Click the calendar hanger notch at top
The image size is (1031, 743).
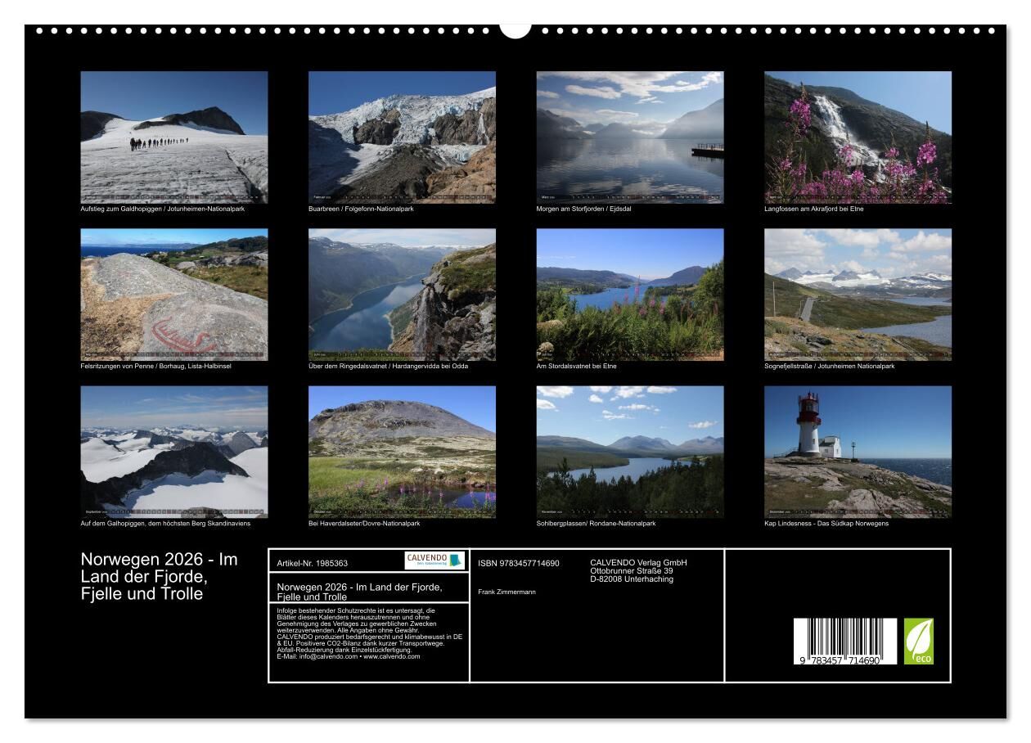[515, 29]
